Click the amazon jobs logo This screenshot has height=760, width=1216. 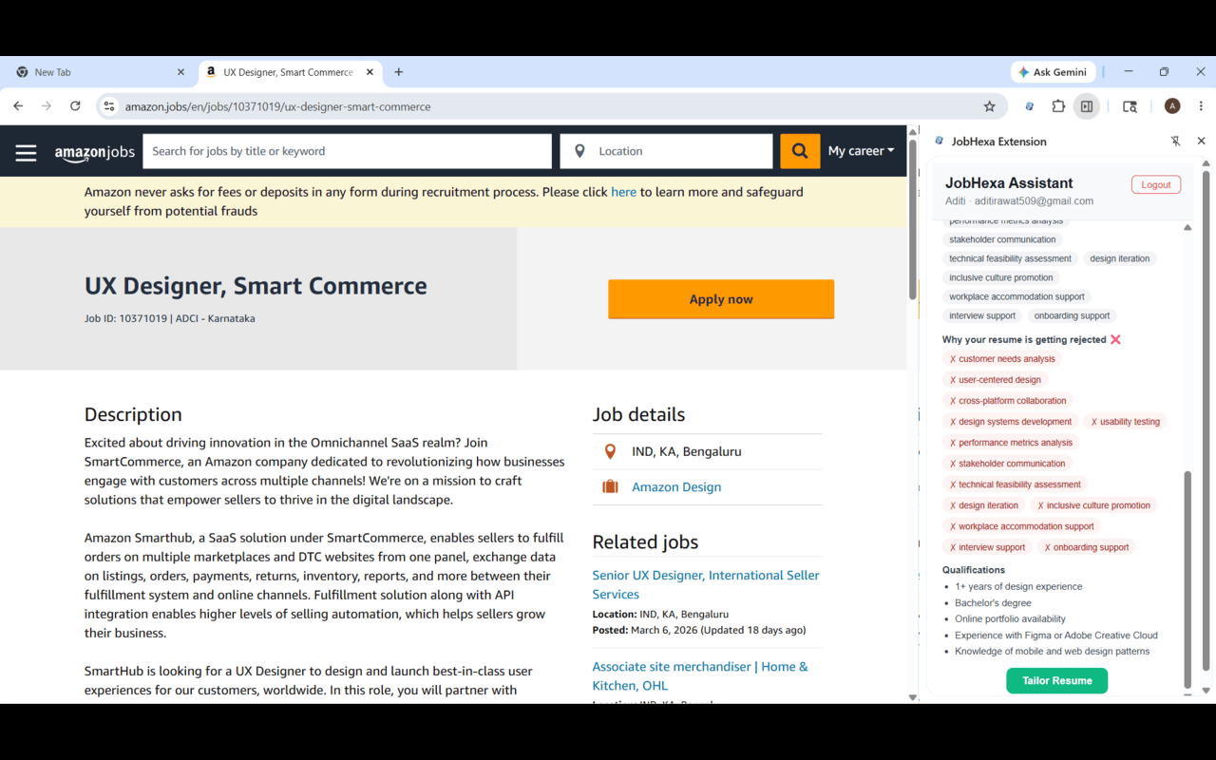(x=95, y=152)
